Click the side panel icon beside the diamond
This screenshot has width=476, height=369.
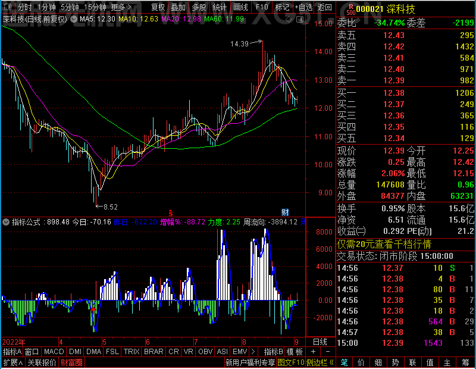coord(300,20)
